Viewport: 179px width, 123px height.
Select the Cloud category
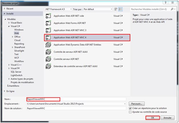17,40
